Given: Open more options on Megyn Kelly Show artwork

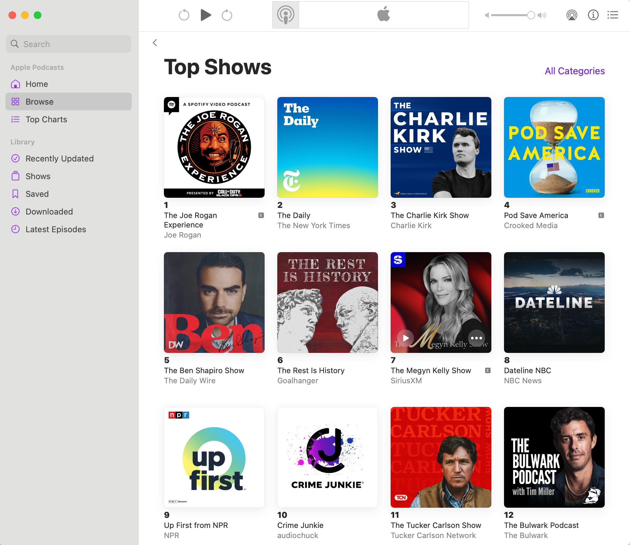Looking at the screenshot, I should [x=476, y=338].
